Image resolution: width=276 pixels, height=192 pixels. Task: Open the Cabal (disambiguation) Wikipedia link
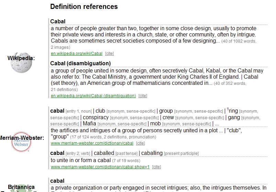pos(93,96)
